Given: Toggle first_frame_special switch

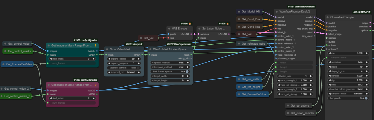Looking at the screenshot, I should (x=187, y=71).
